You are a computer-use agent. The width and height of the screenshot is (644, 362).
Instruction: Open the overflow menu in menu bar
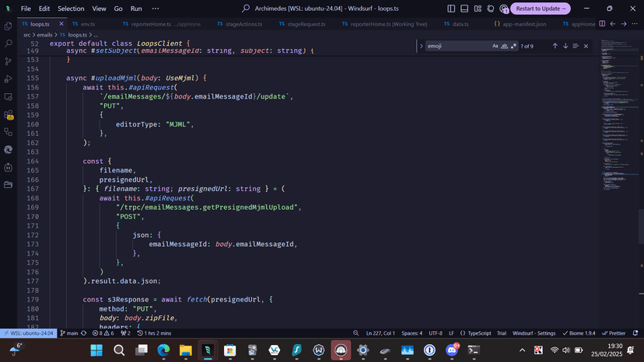click(x=154, y=9)
